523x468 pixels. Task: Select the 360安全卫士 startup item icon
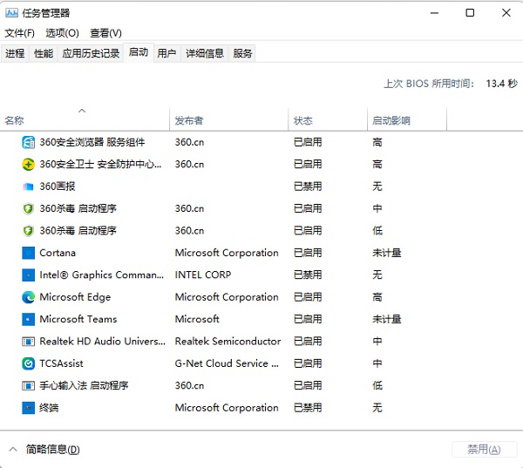[28, 164]
